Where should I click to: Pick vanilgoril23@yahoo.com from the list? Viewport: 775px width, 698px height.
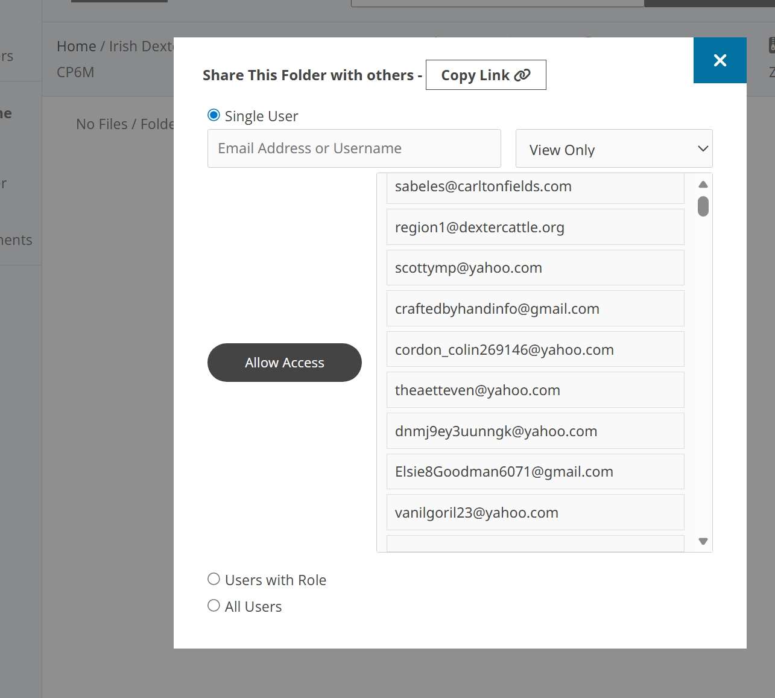[535, 513]
